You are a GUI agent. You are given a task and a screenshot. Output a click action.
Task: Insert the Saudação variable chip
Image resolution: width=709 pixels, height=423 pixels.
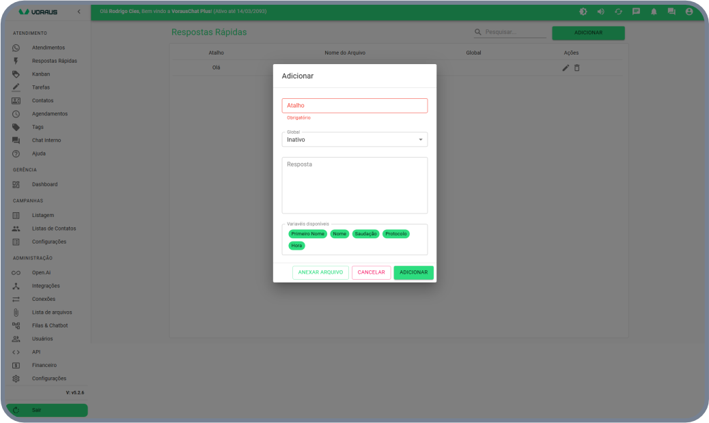click(x=365, y=234)
